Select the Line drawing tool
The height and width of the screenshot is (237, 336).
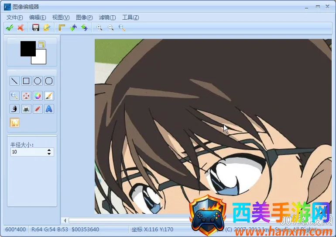coord(14,81)
